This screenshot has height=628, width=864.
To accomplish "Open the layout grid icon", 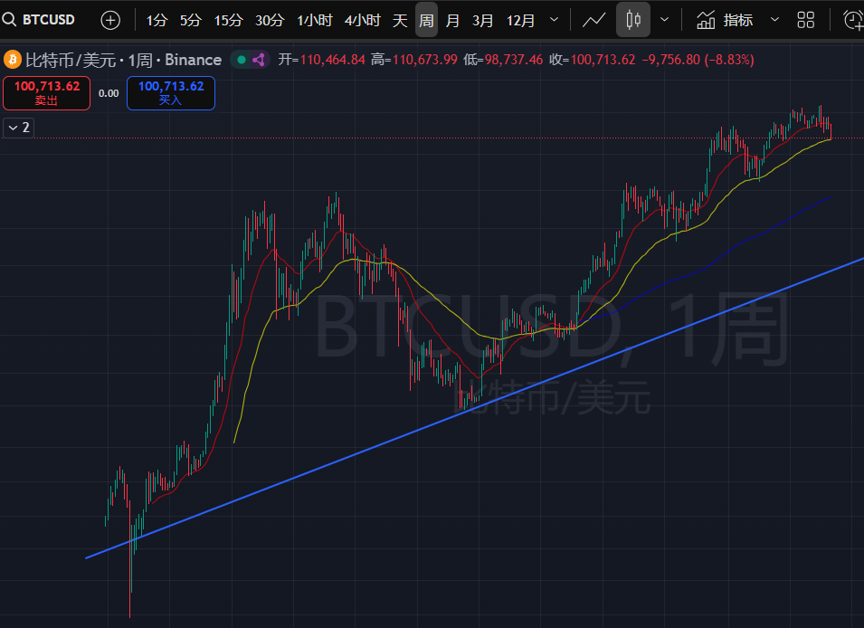I will click(x=806, y=20).
